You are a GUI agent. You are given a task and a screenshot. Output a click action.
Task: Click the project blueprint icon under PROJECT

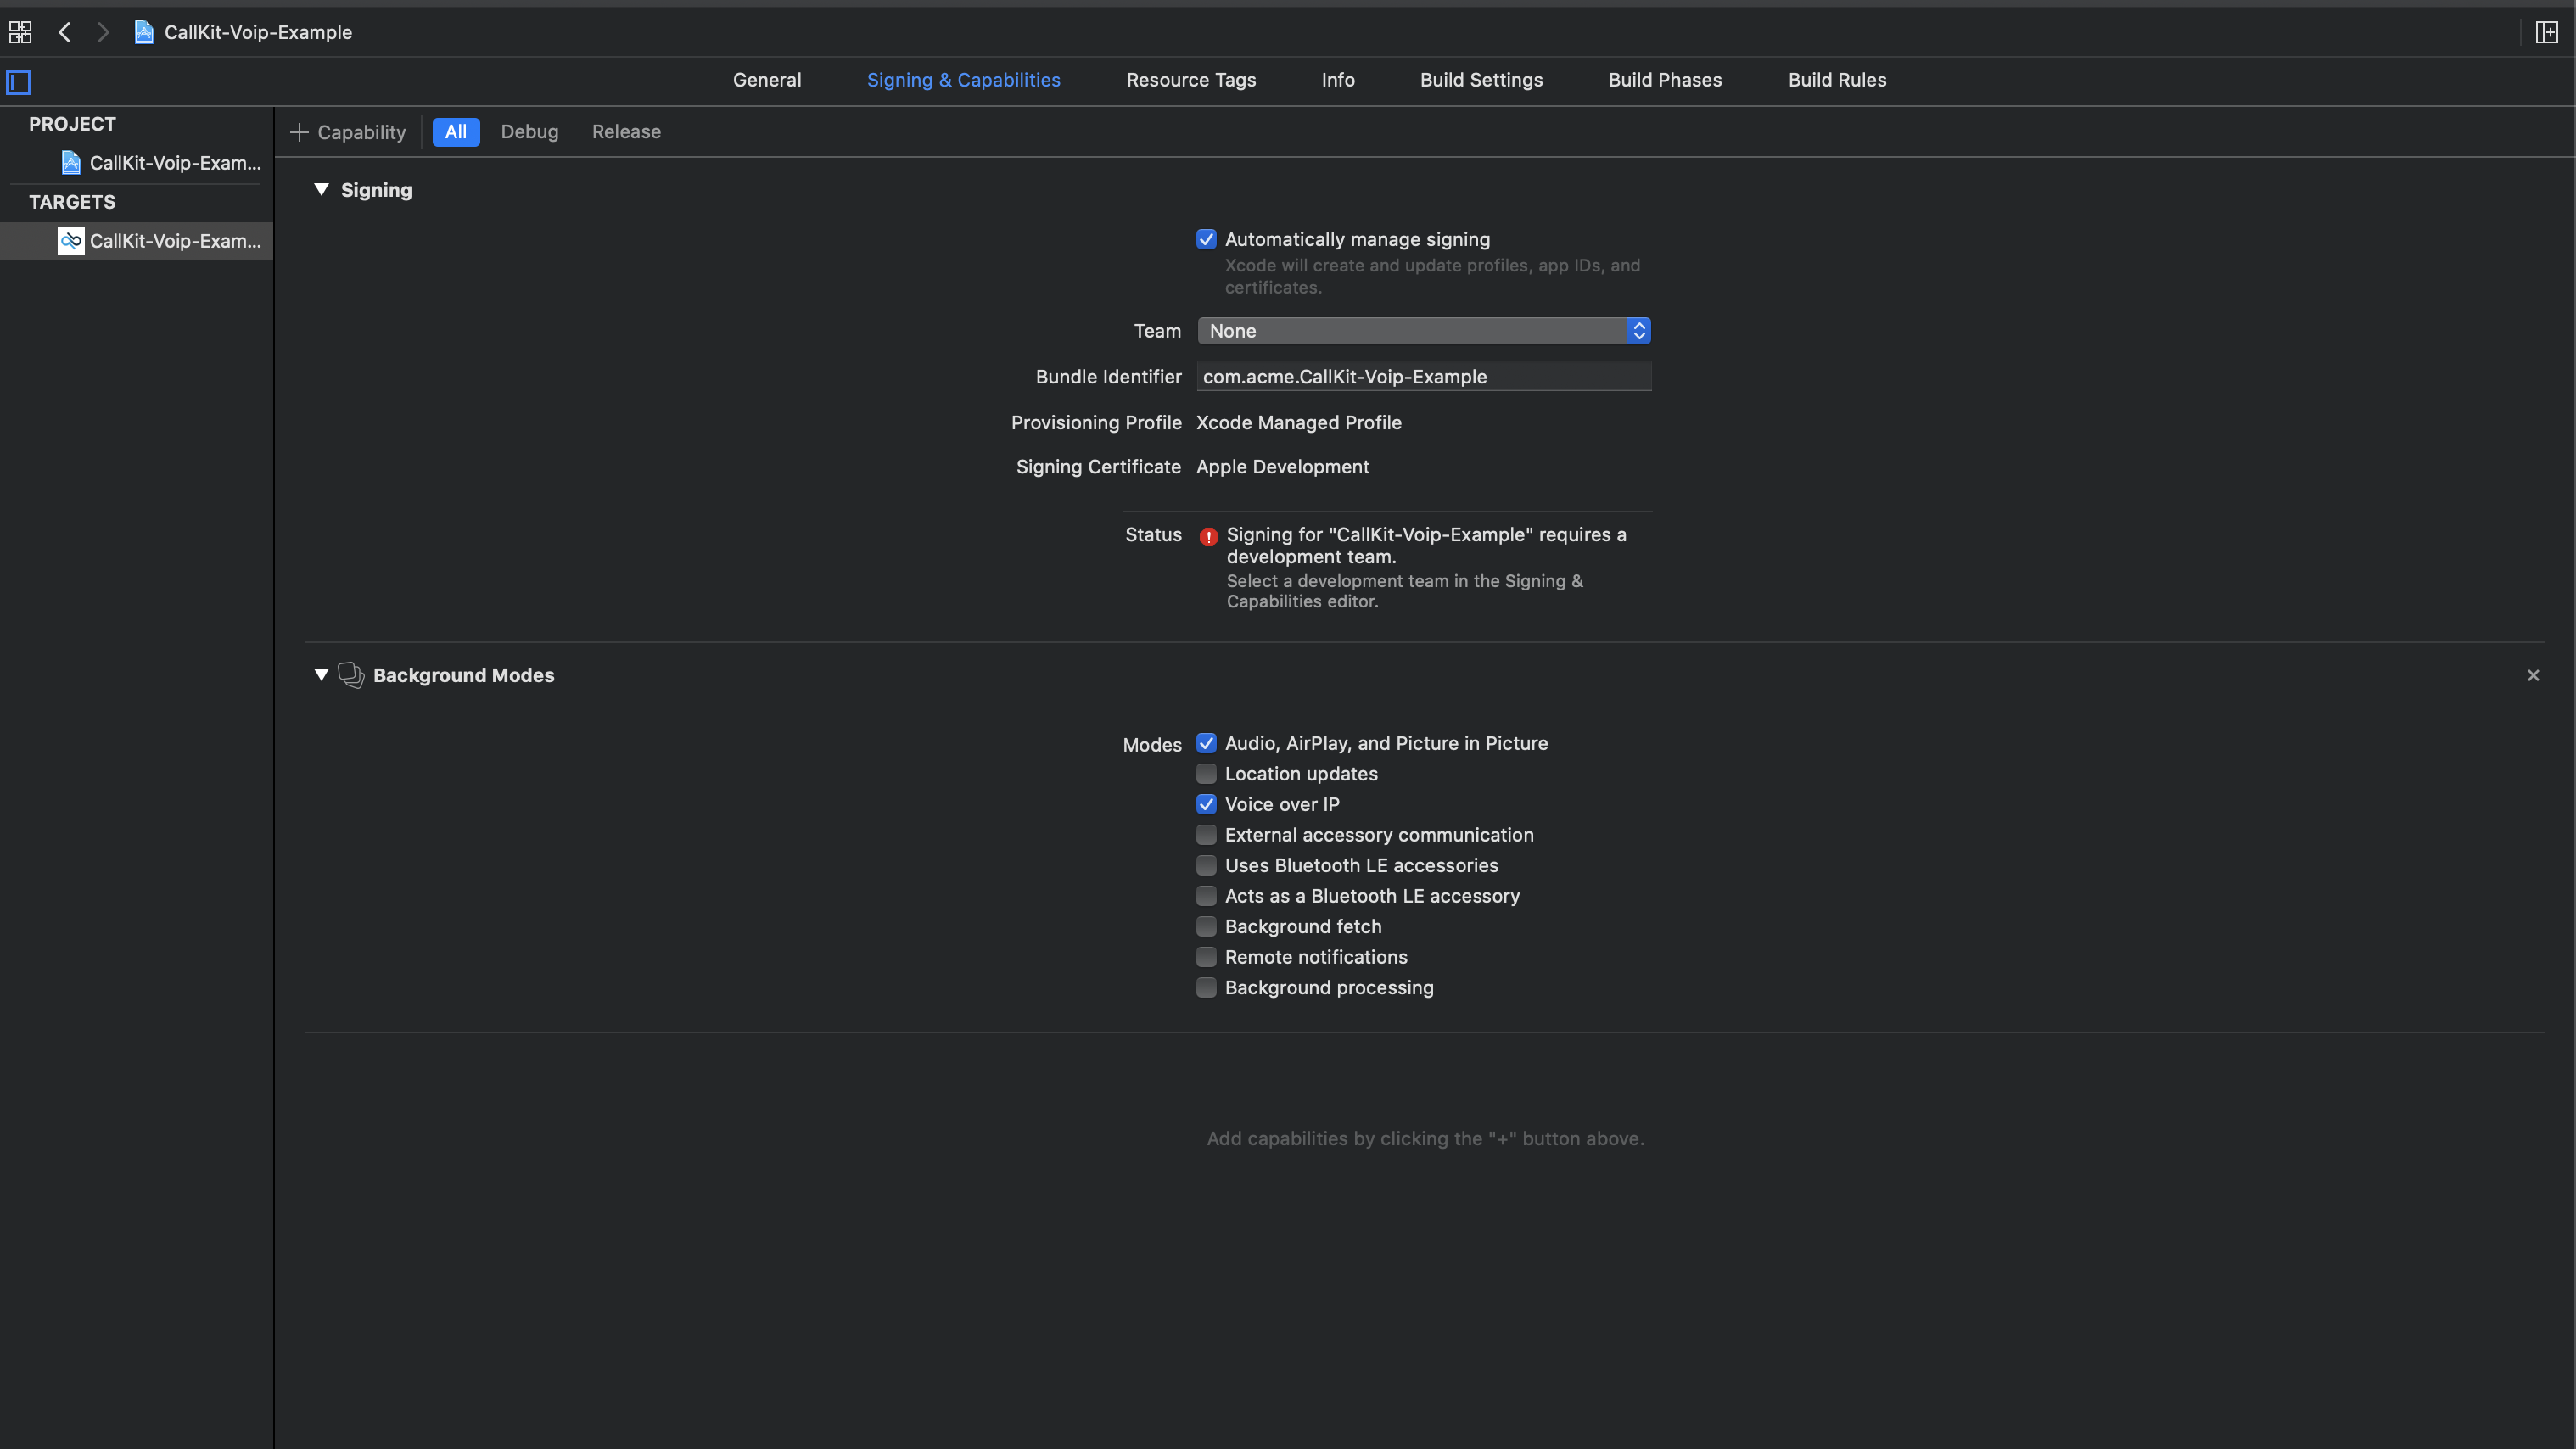pos(71,162)
